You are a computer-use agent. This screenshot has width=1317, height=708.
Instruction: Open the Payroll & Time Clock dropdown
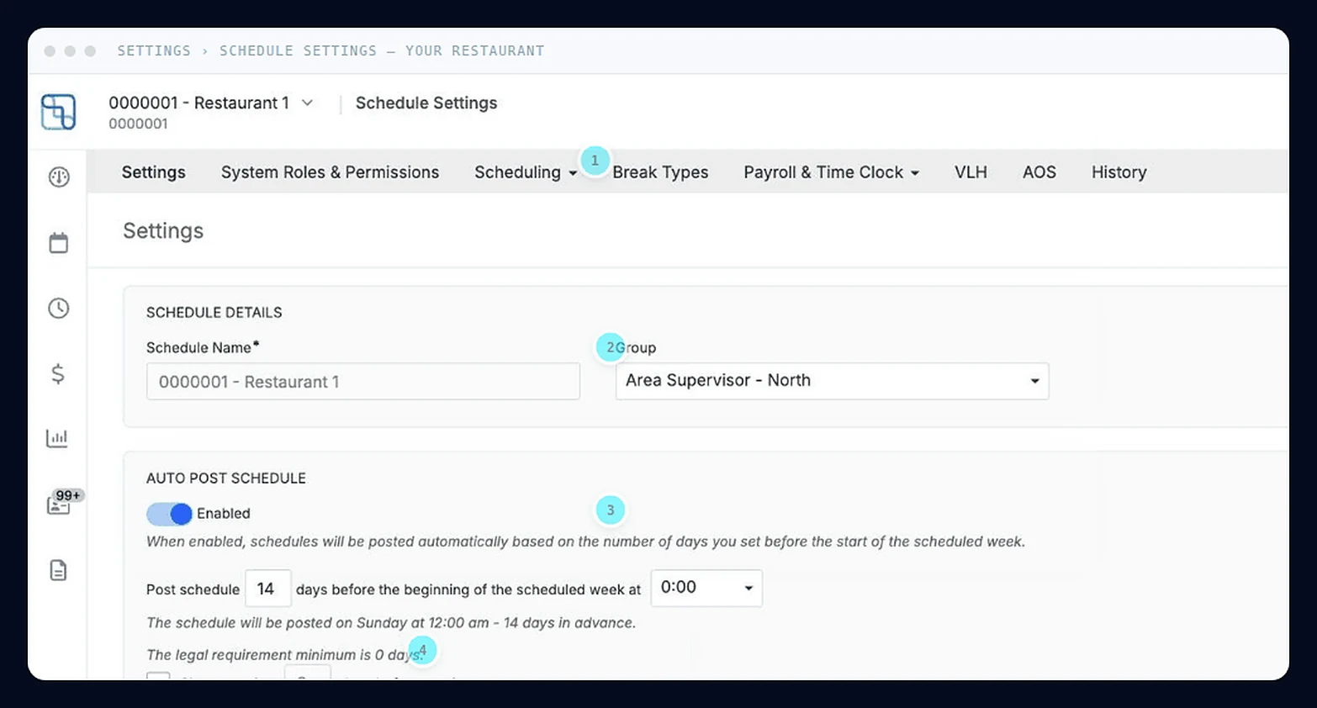831,172
